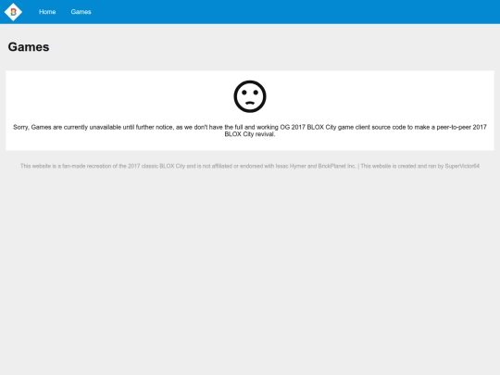
Task: Click the fan-made recreation footer disclaimer
Action: click(x=250, y=166)
